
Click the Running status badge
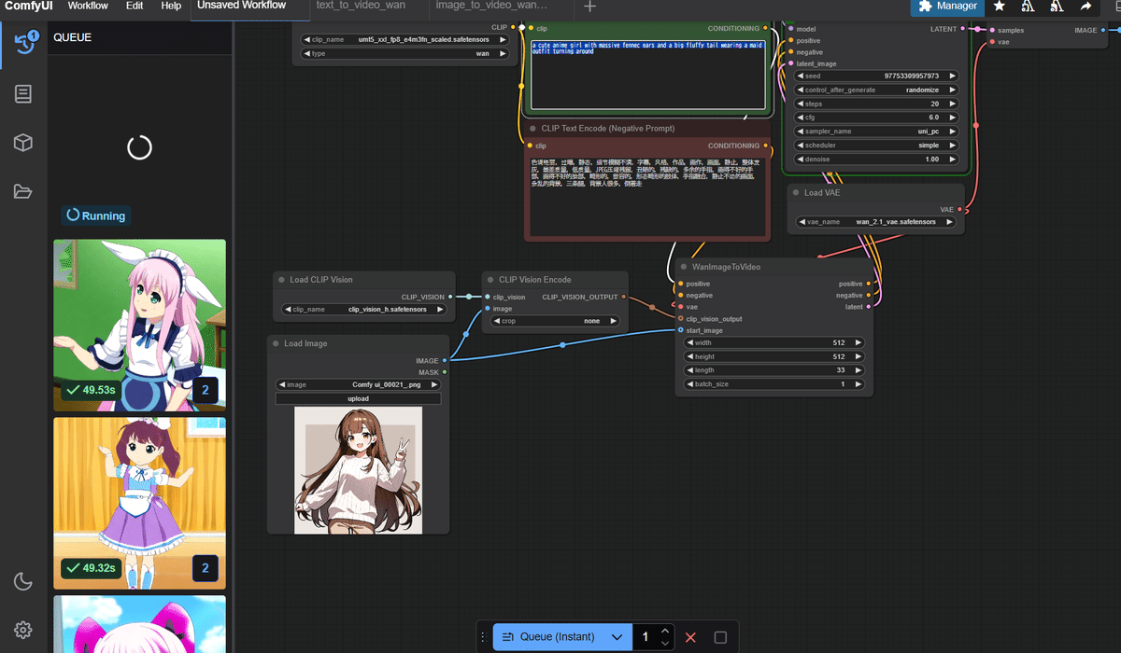pyautogui.click(x=95, y=215)
